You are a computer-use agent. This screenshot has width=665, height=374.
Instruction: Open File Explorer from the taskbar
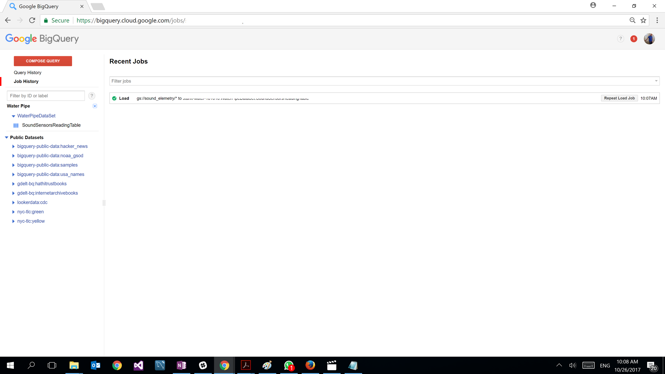click(74, 365)
